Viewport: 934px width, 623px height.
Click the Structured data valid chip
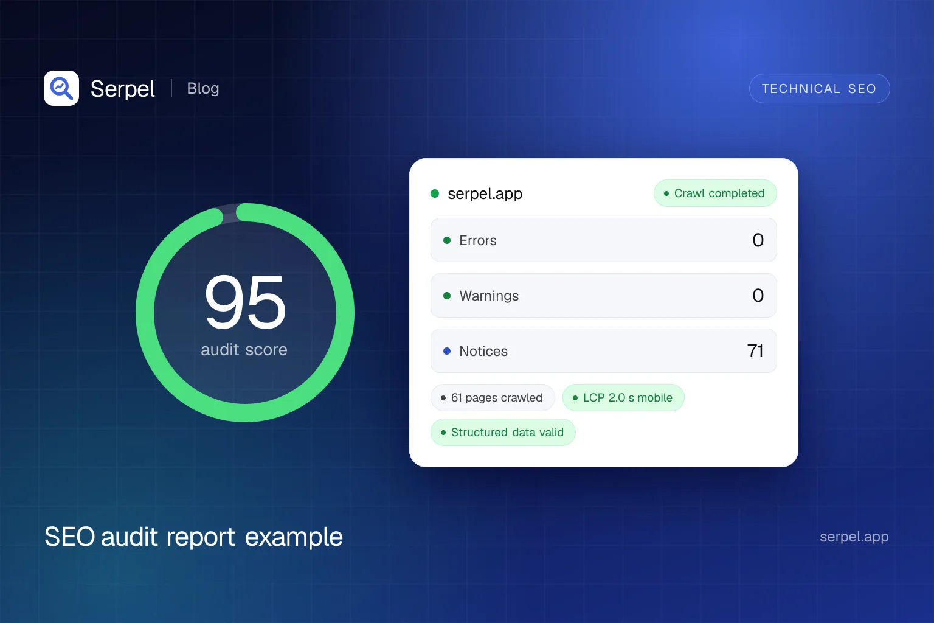(x=503, y=433)
